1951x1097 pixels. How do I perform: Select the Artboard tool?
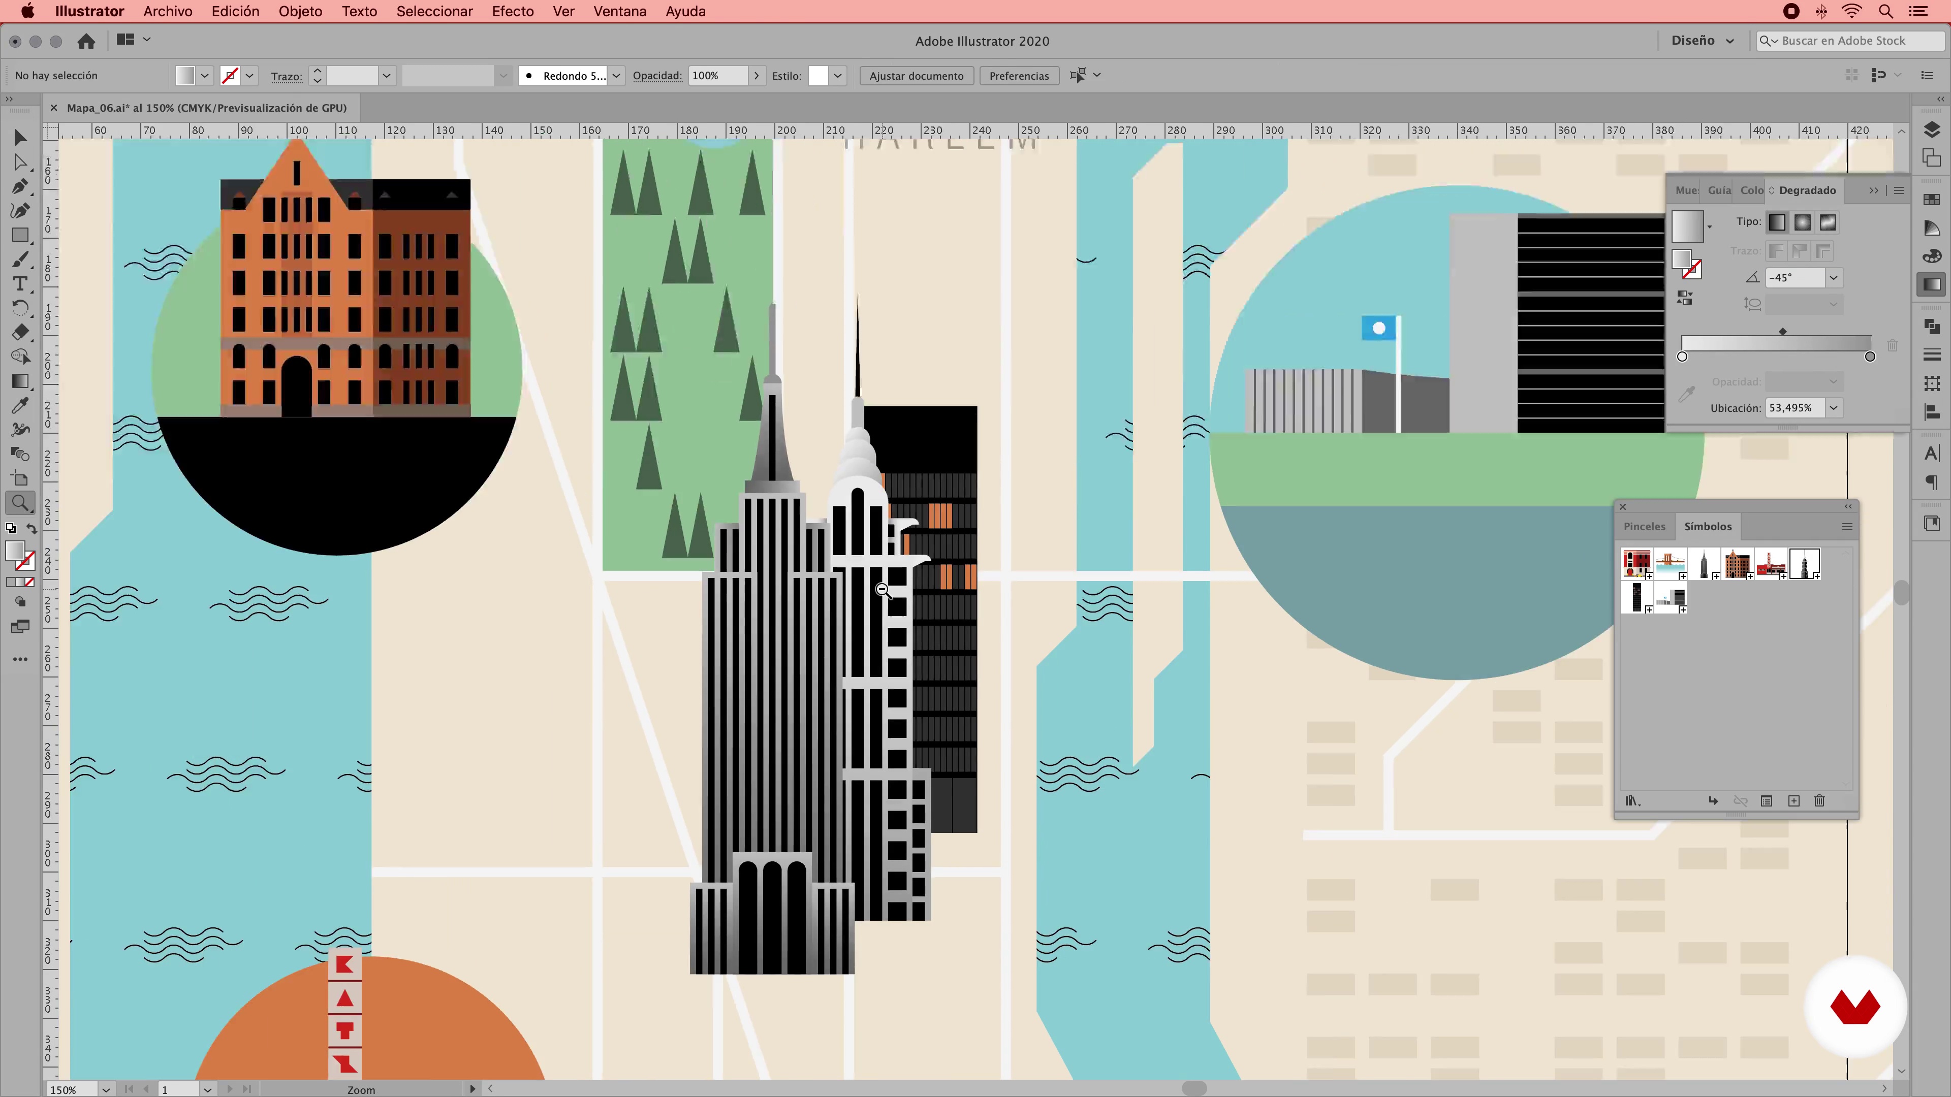[20, 478]
